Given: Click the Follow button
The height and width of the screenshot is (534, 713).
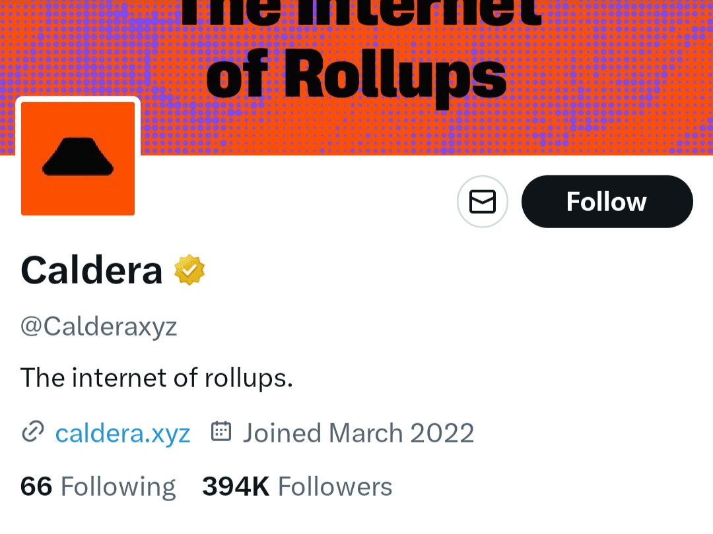Looking at the screenshot, I should [x=607, y=202].
